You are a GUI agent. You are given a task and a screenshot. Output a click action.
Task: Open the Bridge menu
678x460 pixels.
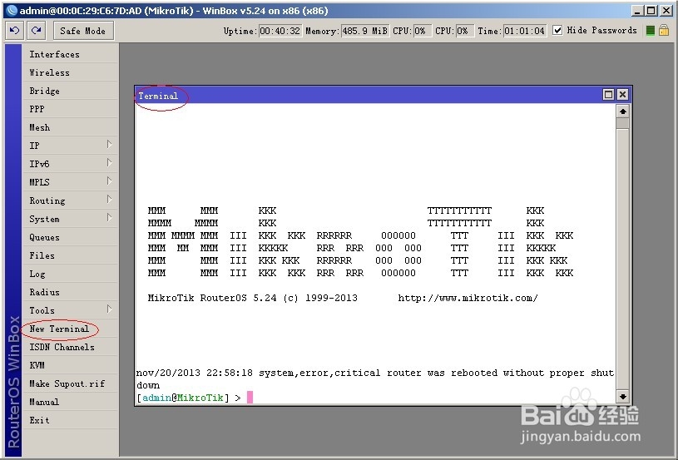tap(70, 91)
